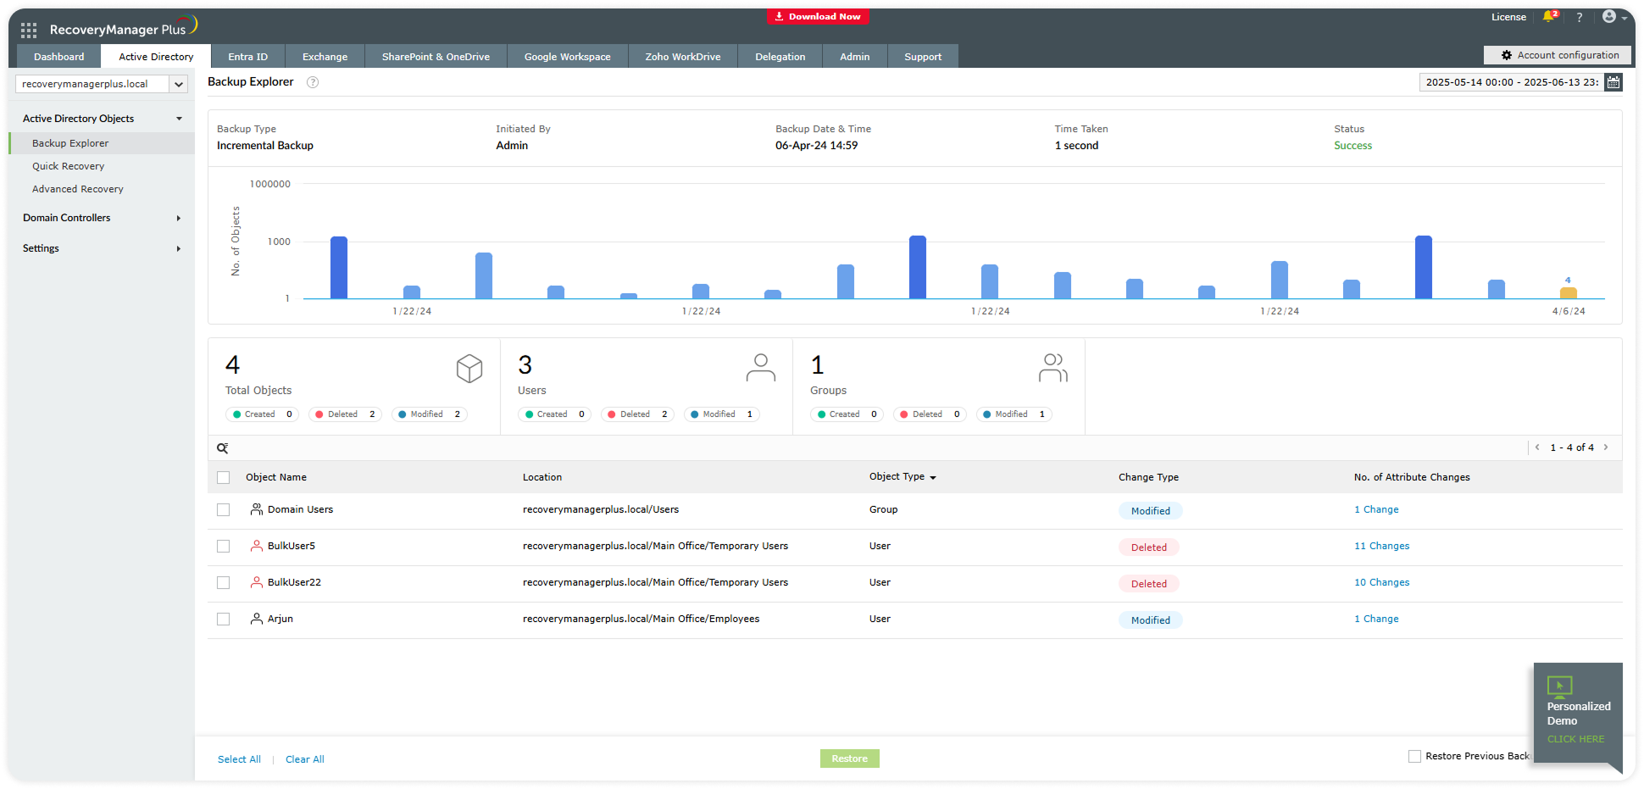Click the notifications bell icon

[x=1549, y=17]
